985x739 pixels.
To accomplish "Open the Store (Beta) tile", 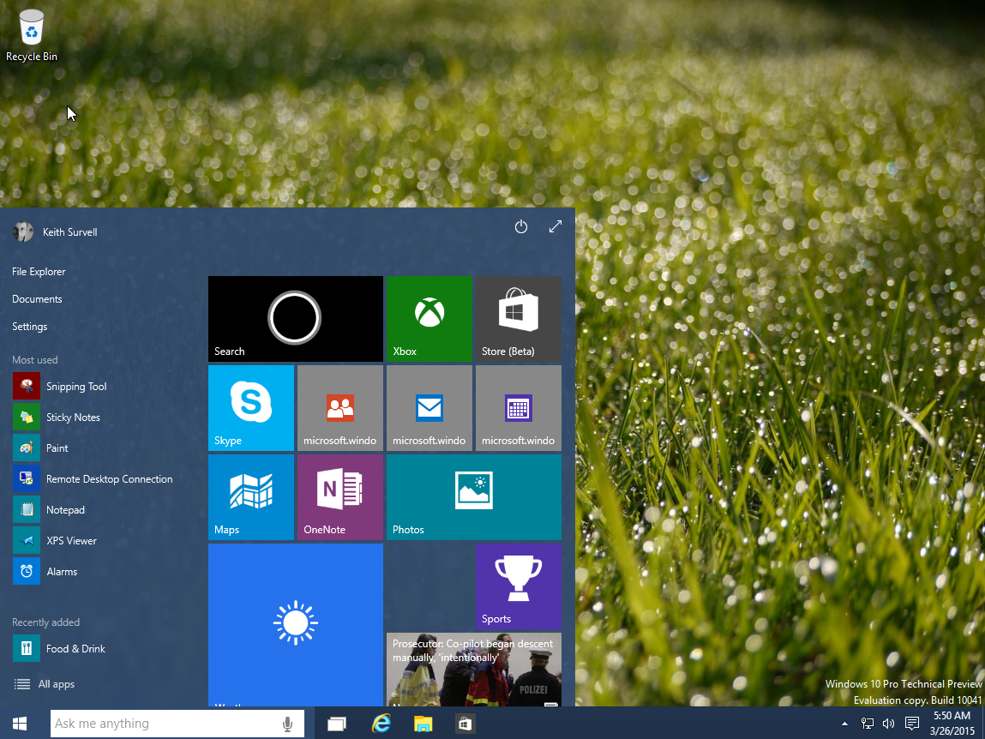I will click(519, 319).
